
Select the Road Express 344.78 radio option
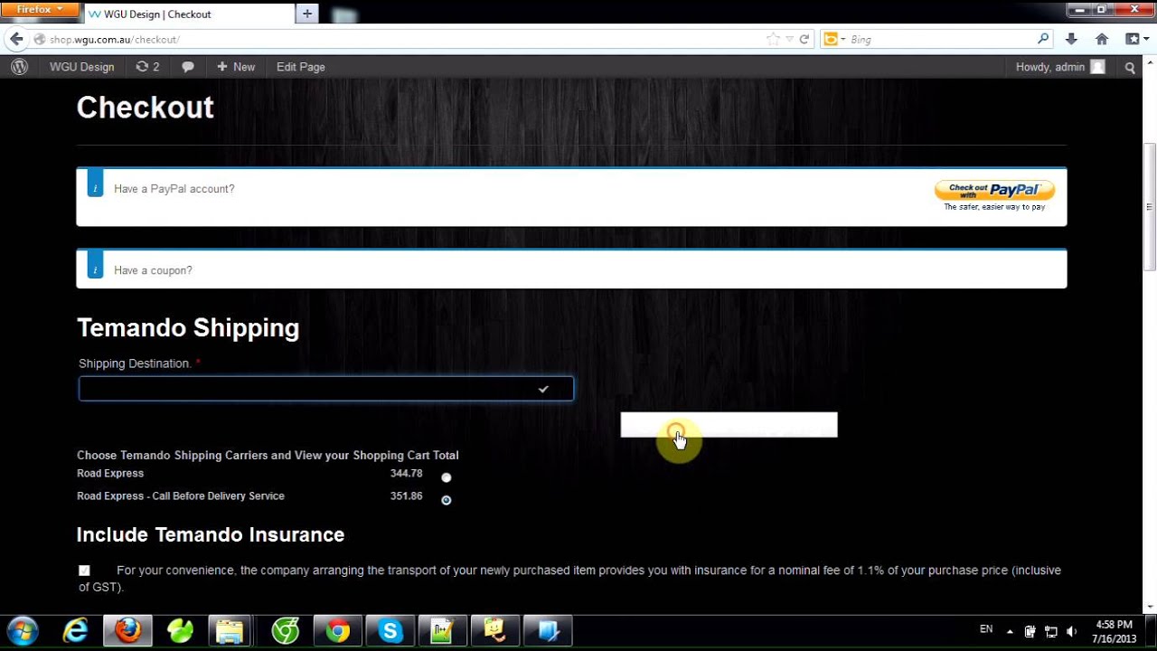tap(447, 477)
